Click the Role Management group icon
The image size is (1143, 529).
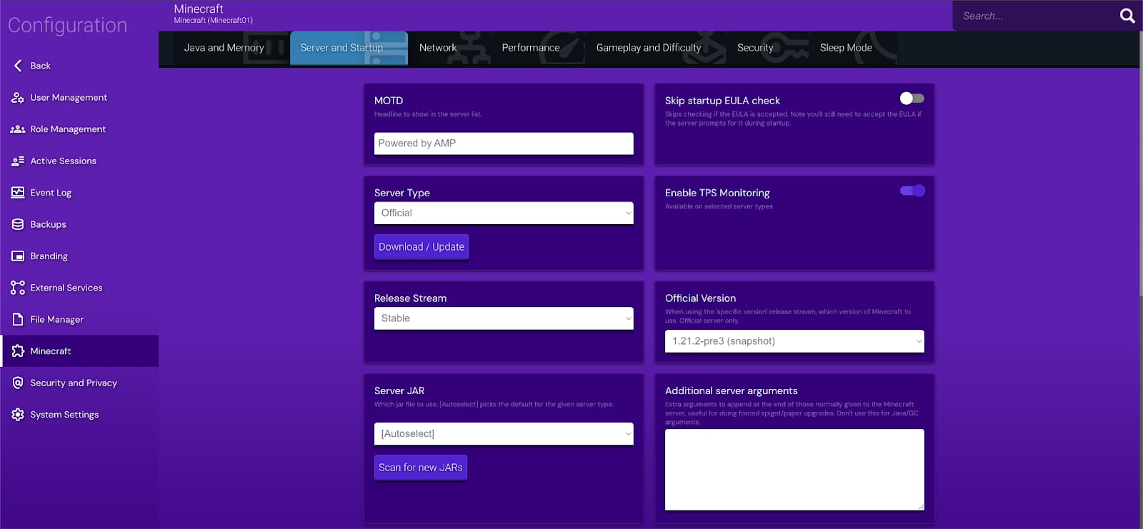tap(18, 129)
